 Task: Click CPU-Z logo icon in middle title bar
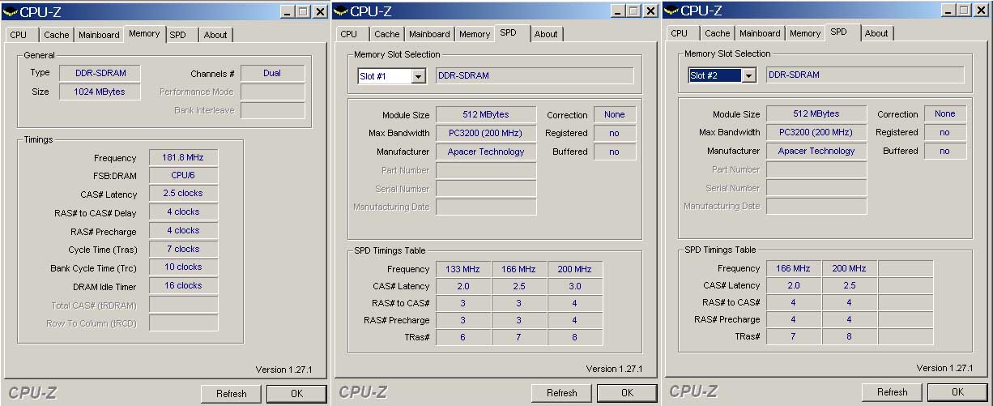pos(342,11)
